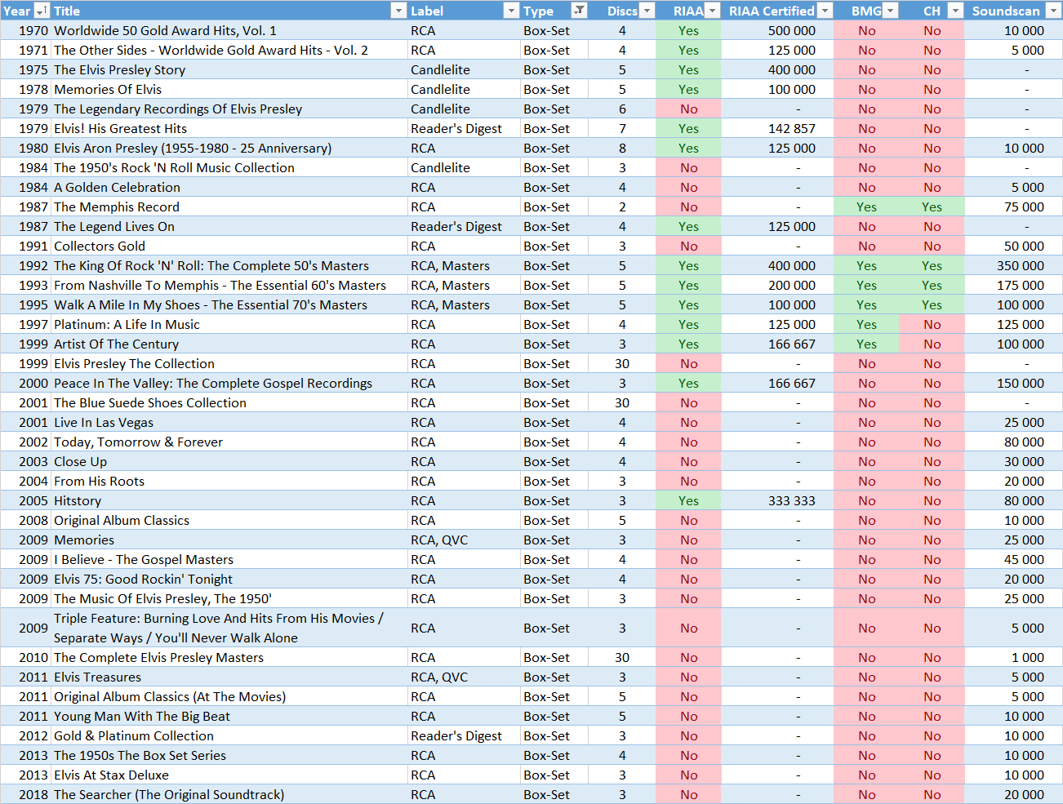Click Soundscan value 45 000
Image resolution: width=1063 pixels, height=804 pixels.
click(x=1013, y=559)
